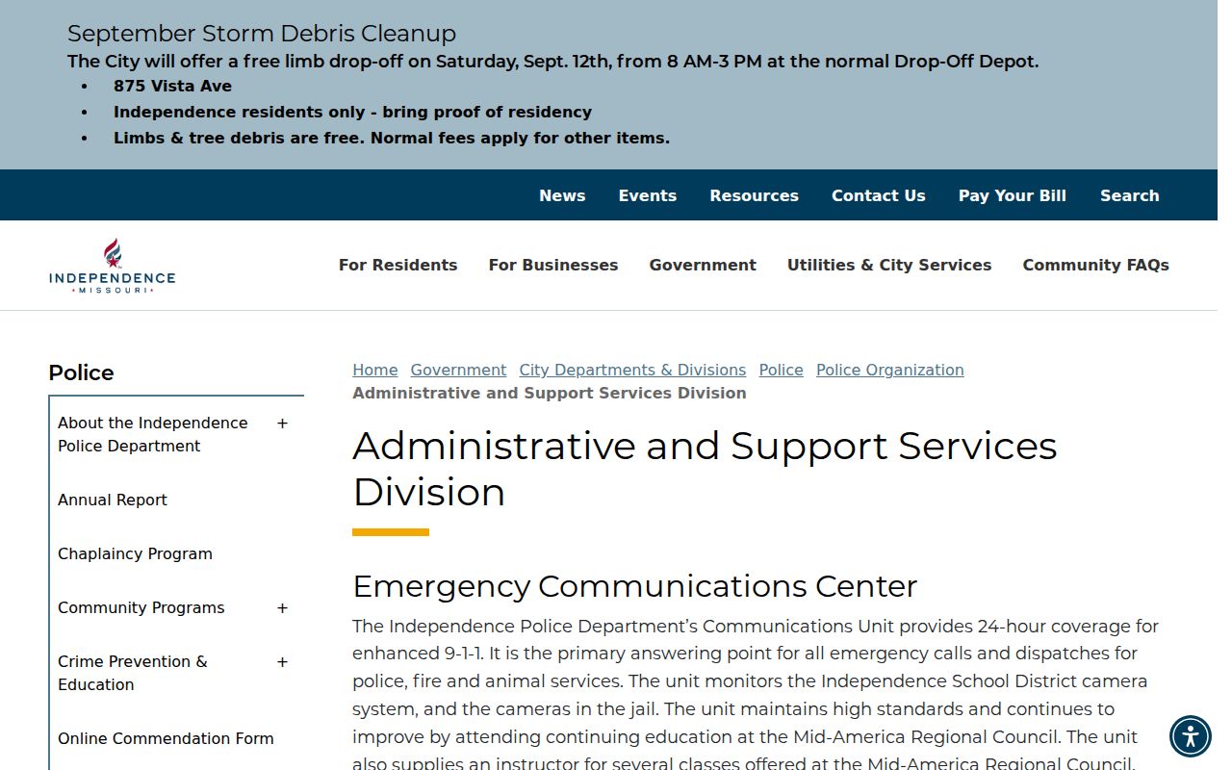Select the Government navigation item
The width and height of the screenshot is (1232, 770).
(x=703, y=265)
